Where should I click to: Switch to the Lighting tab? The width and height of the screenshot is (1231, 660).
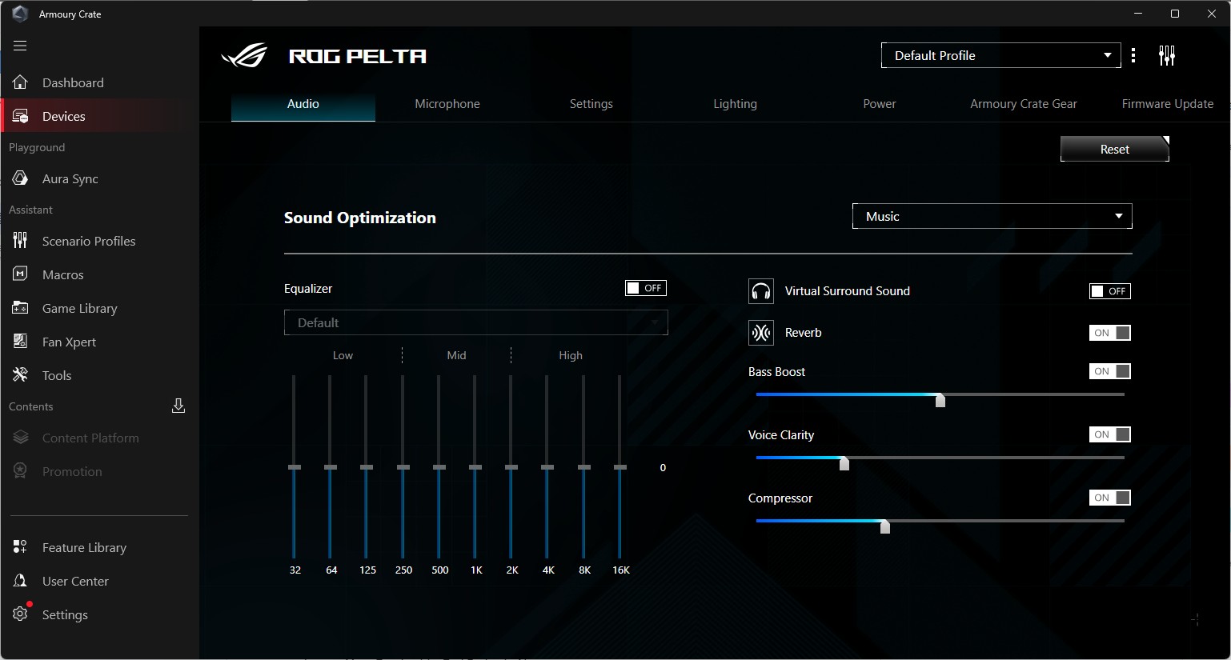pos(736,104)
